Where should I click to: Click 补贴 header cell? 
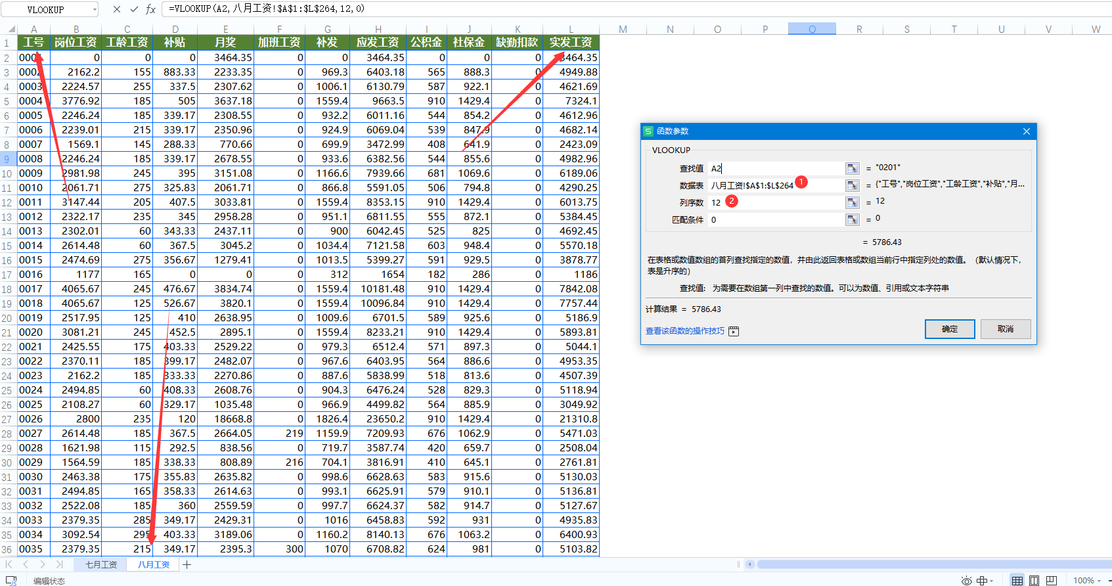click(175, 42)
